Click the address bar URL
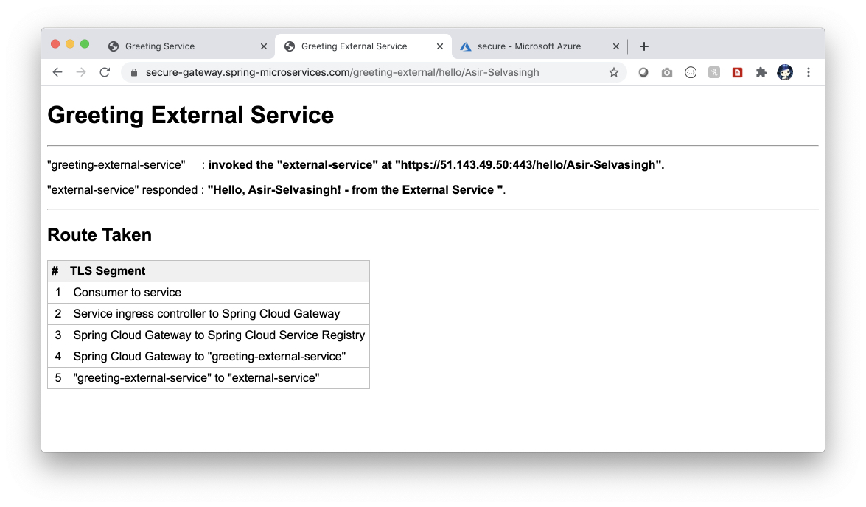Screen dimensions: 866x507 pos(343,72)
